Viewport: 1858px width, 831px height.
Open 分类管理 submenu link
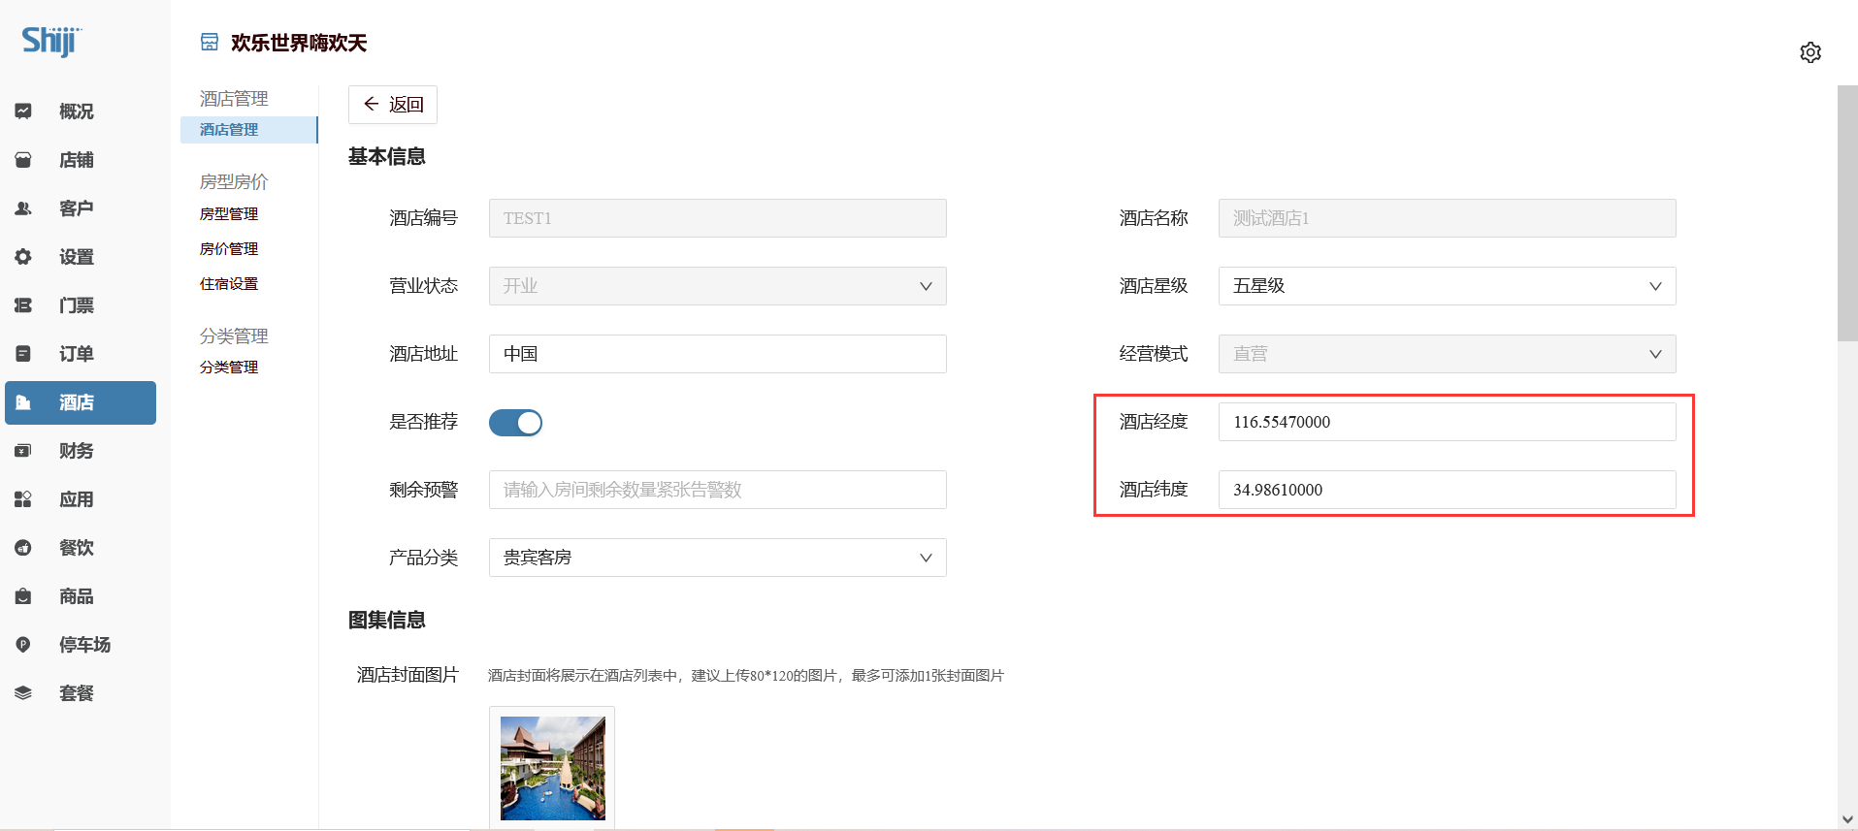tap(229, 368)
